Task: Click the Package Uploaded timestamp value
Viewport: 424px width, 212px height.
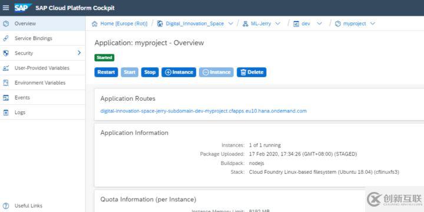Action: pos(303,154)
